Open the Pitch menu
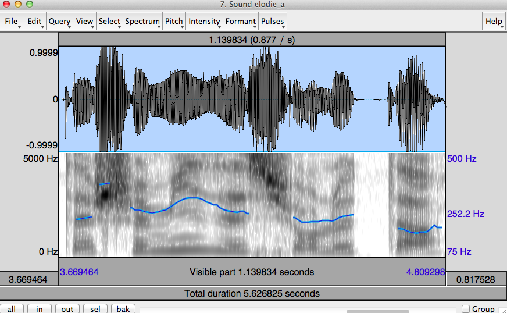Image resolution: width=507 pixels, height=313 pixels. pyautogui.click(x=174, y=22)
